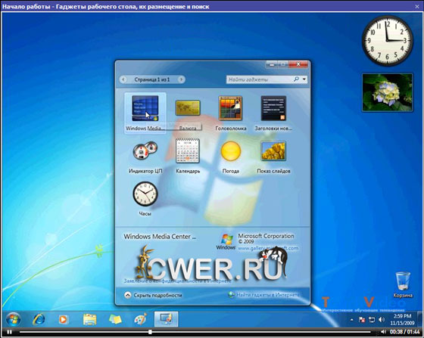Image resolution: width=424 pixels, height=338 pixels.
Task: Open the taskbar date and time
Action: 402,319
